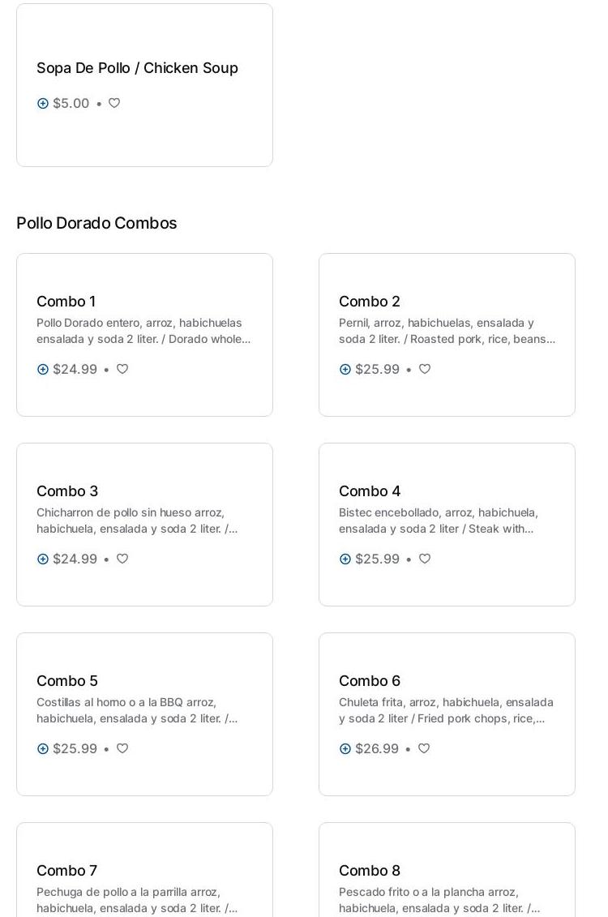Heart the Combo 3 item
Screen dimensions: 608x917
(x=122, y=559)
